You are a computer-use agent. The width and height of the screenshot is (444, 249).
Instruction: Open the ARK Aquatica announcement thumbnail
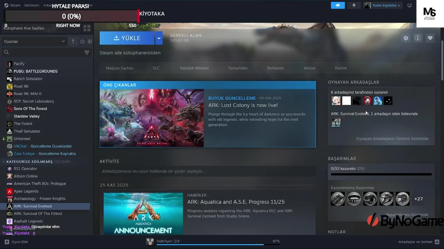[x=143, y=214]
